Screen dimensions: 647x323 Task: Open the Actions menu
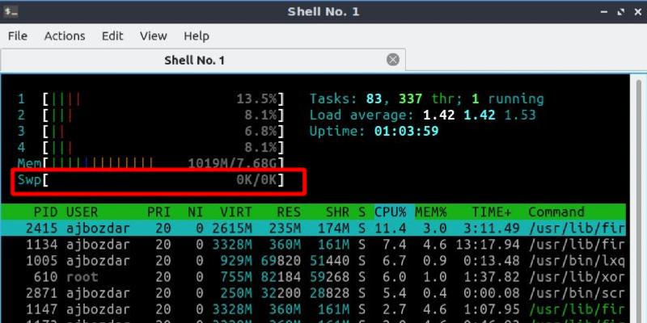(65, 36)
